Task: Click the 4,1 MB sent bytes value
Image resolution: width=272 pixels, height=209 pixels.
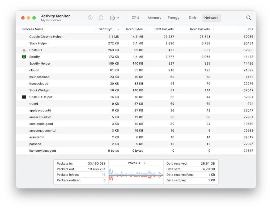Action: [114, 37]
